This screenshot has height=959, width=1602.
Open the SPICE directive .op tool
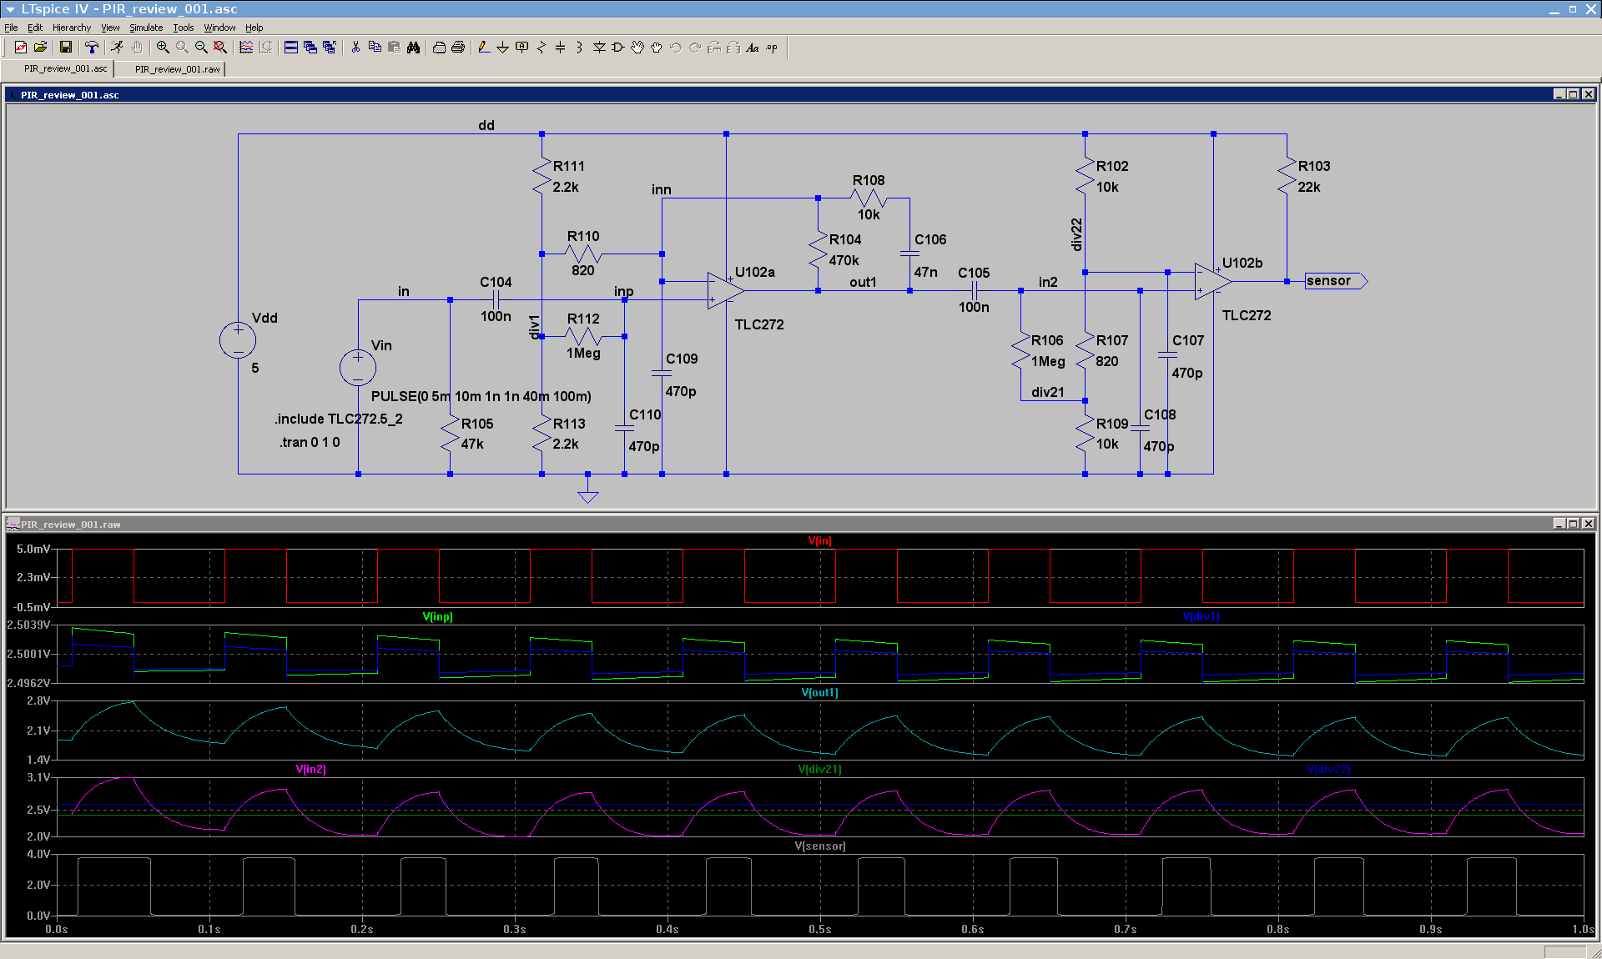(x=772, y=48)
